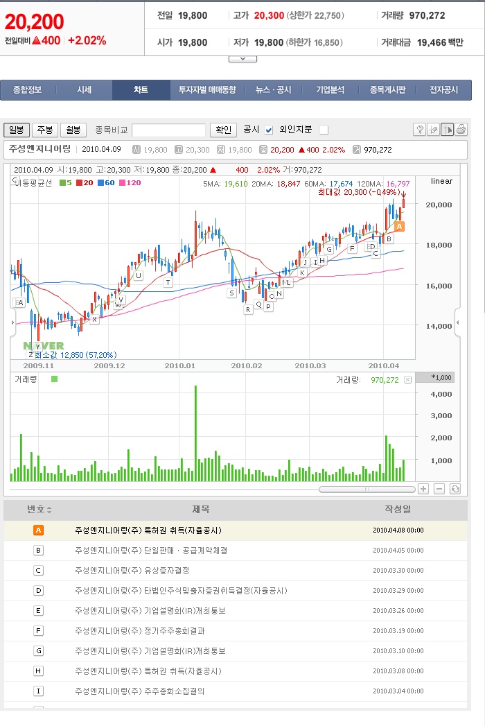Print the chart with printer icon
This screenshot has width=485, height=726.
461,130
